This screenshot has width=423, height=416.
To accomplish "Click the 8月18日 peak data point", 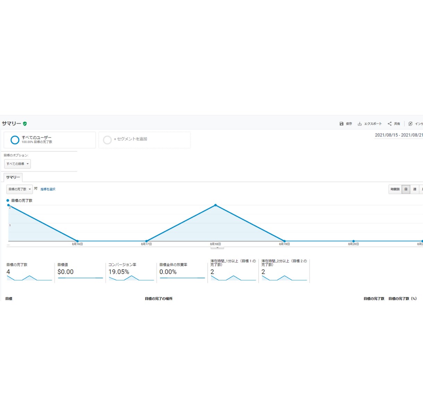I will click(216, 205).
